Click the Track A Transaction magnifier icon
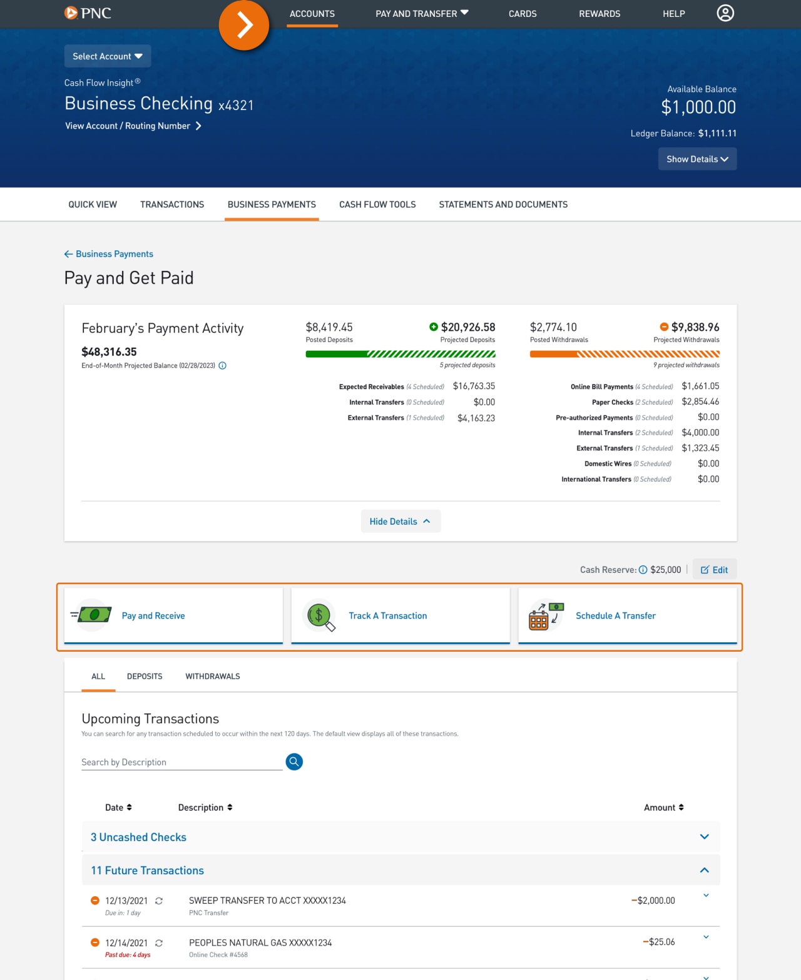The height and width of the screenshot is (980, 801). (x=319, y=615)
